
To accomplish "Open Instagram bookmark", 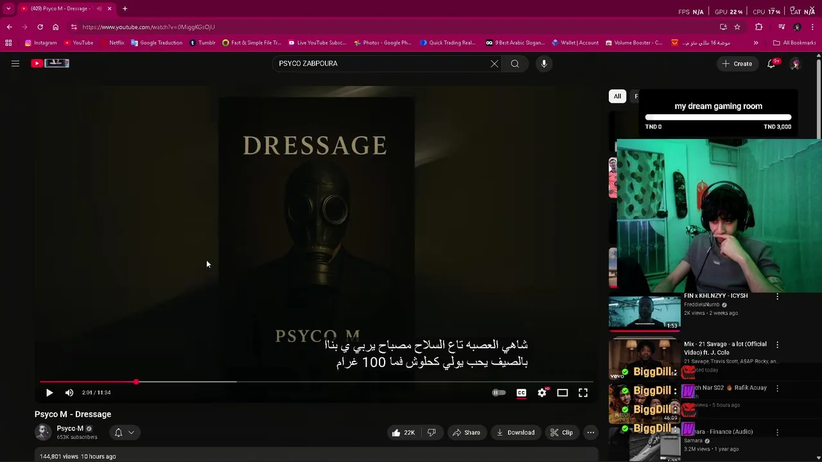I will (40, 43).
